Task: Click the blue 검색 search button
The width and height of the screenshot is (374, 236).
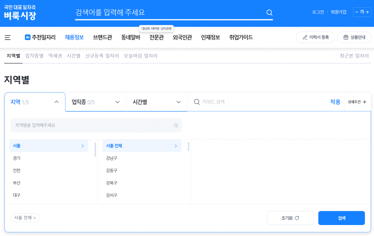Action: pos(341,218)
